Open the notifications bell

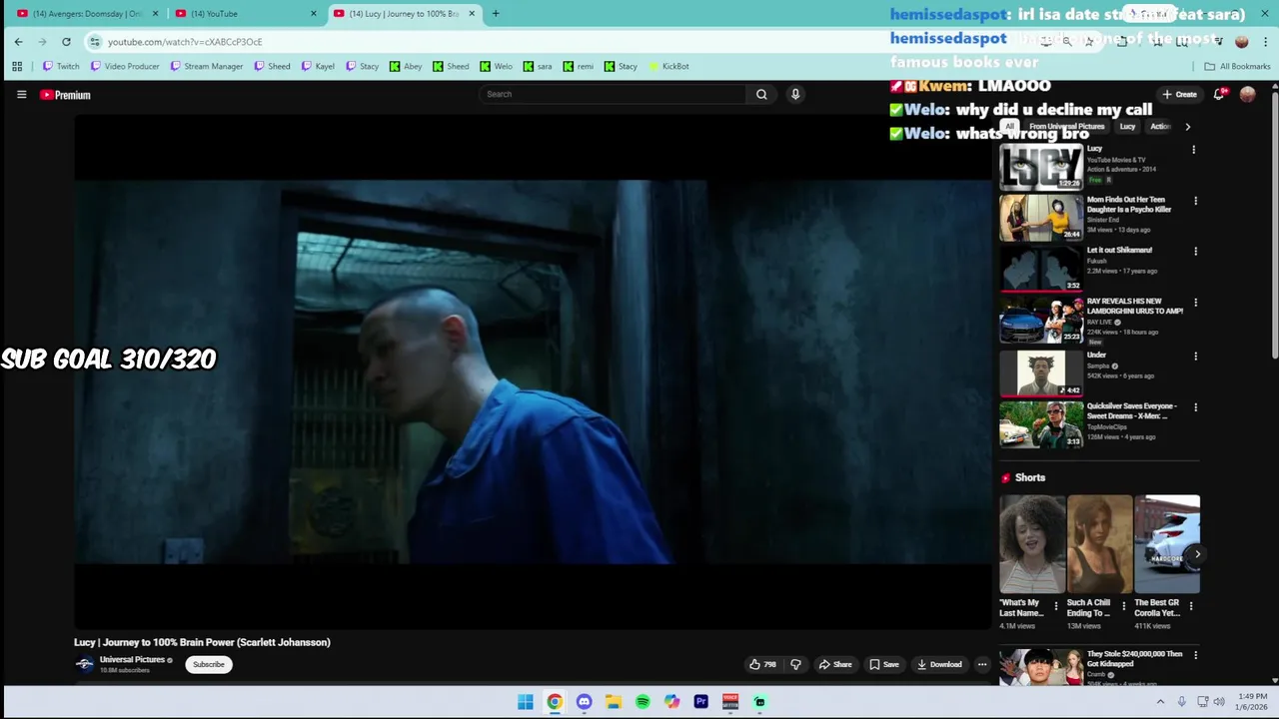1219,94
